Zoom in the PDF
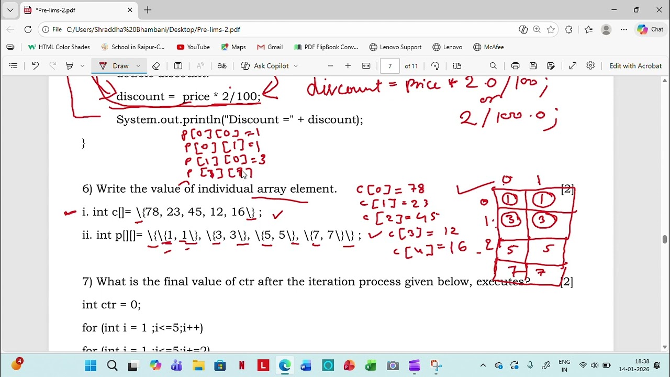The height and width of the screenshot is (377, 670). 348,66
